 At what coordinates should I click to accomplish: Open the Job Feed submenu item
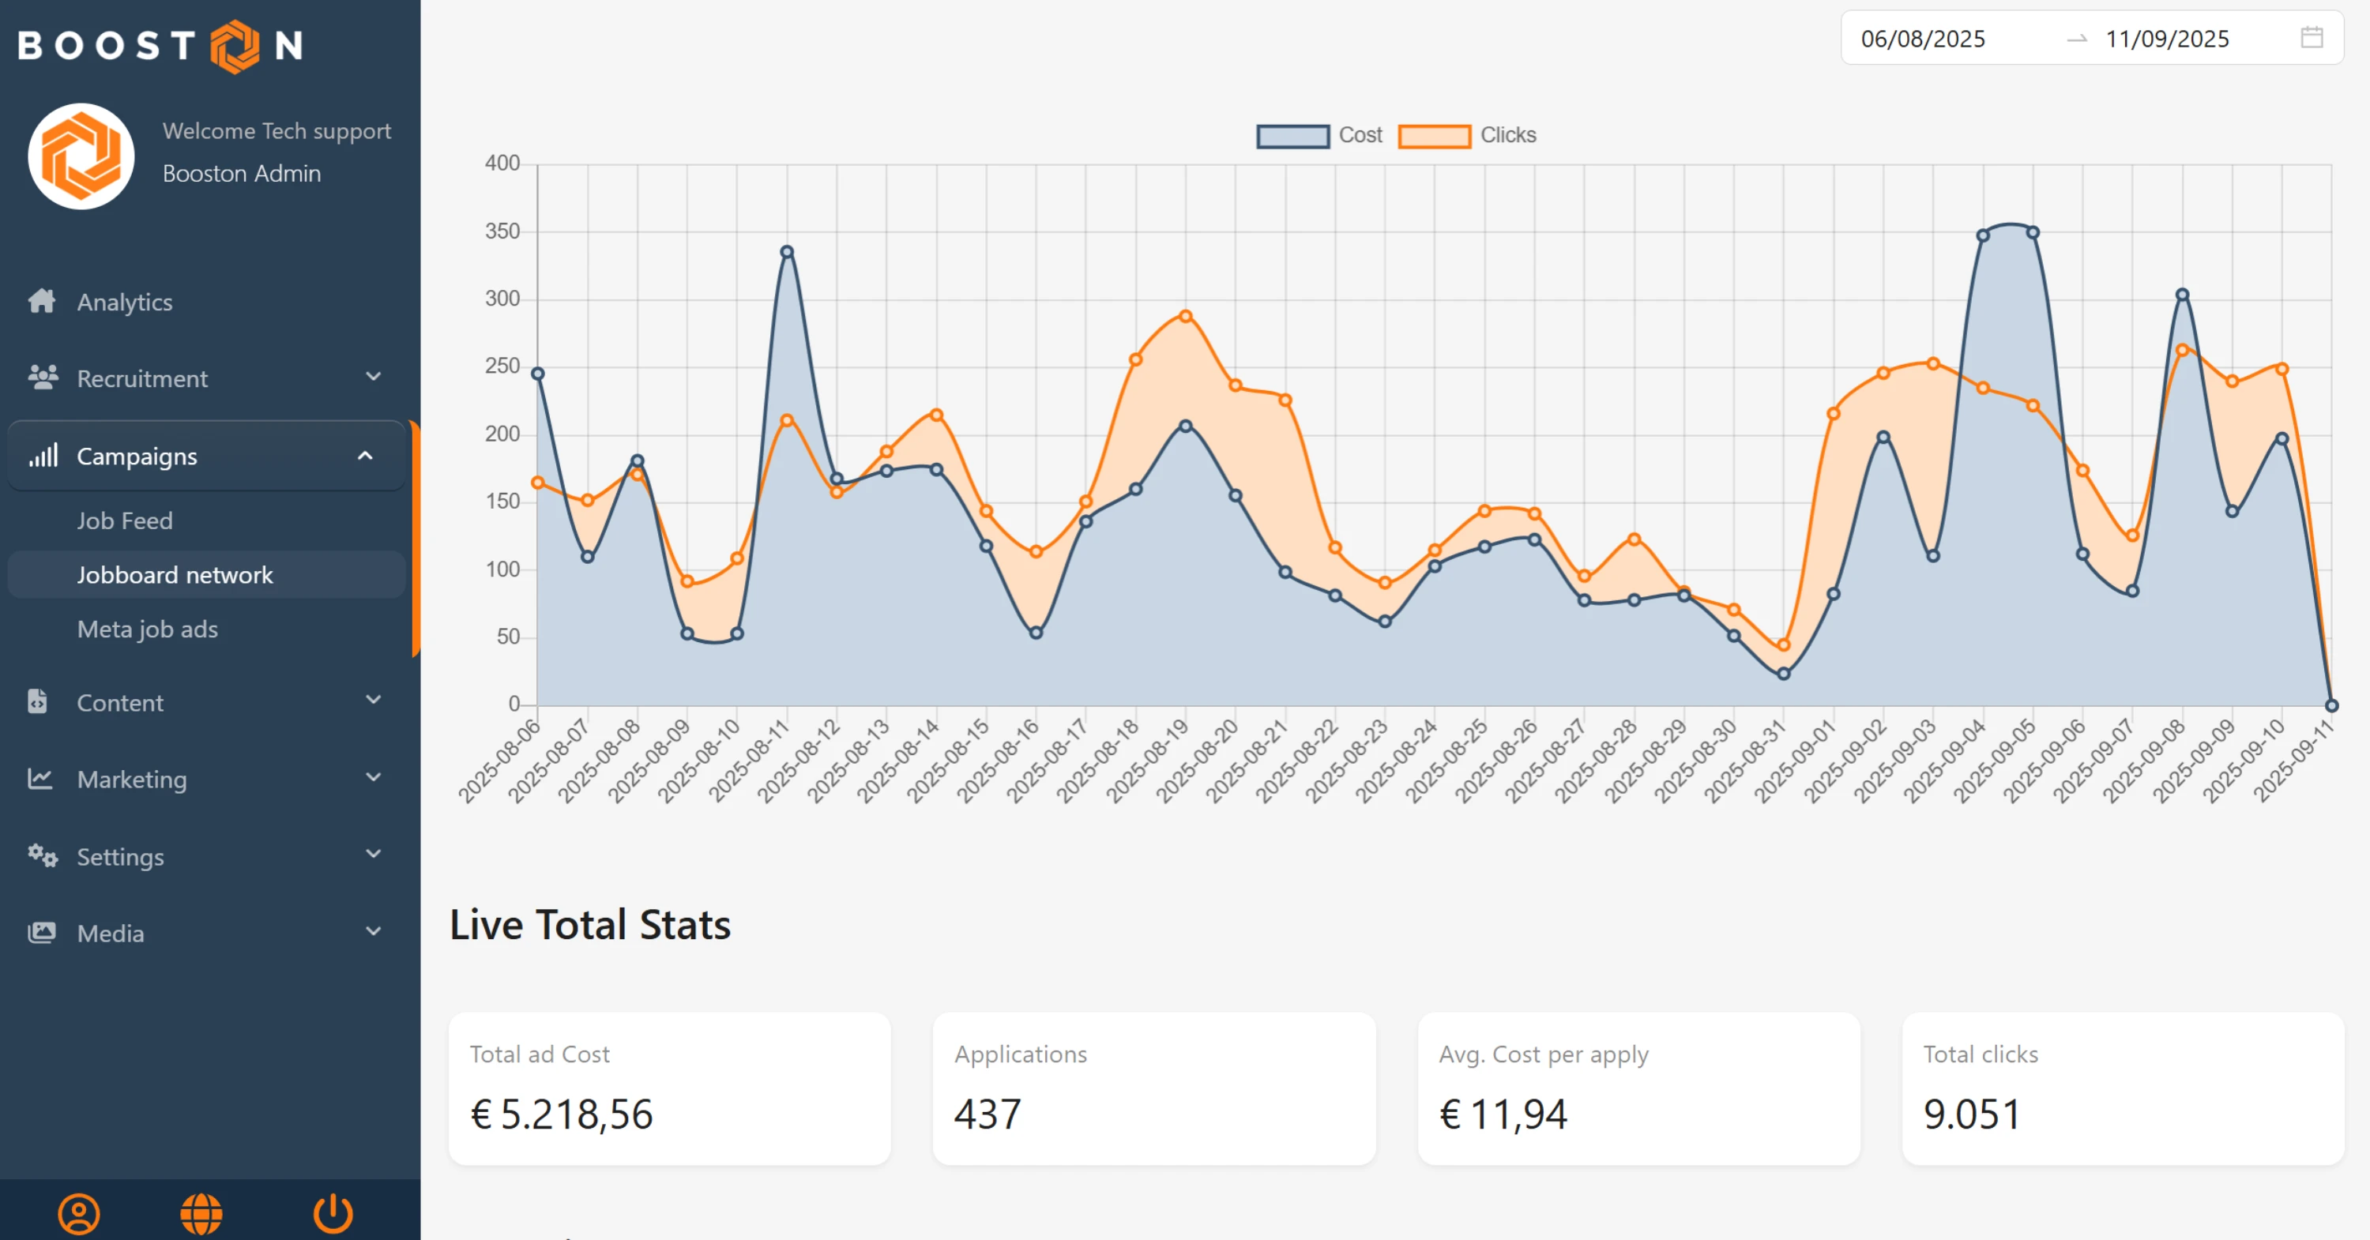point(124,520)
